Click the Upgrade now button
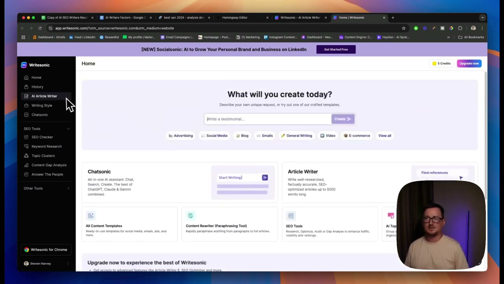 (469, 64)
